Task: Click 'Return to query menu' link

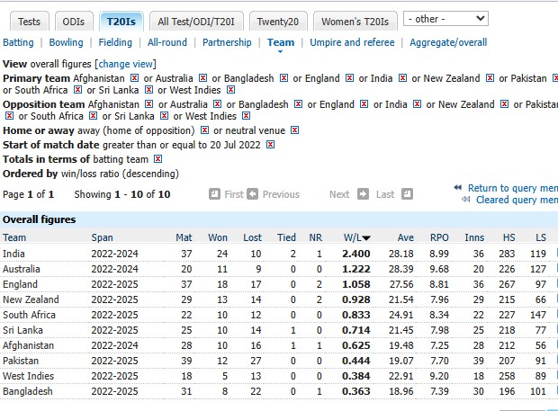Action: (513, 188)
